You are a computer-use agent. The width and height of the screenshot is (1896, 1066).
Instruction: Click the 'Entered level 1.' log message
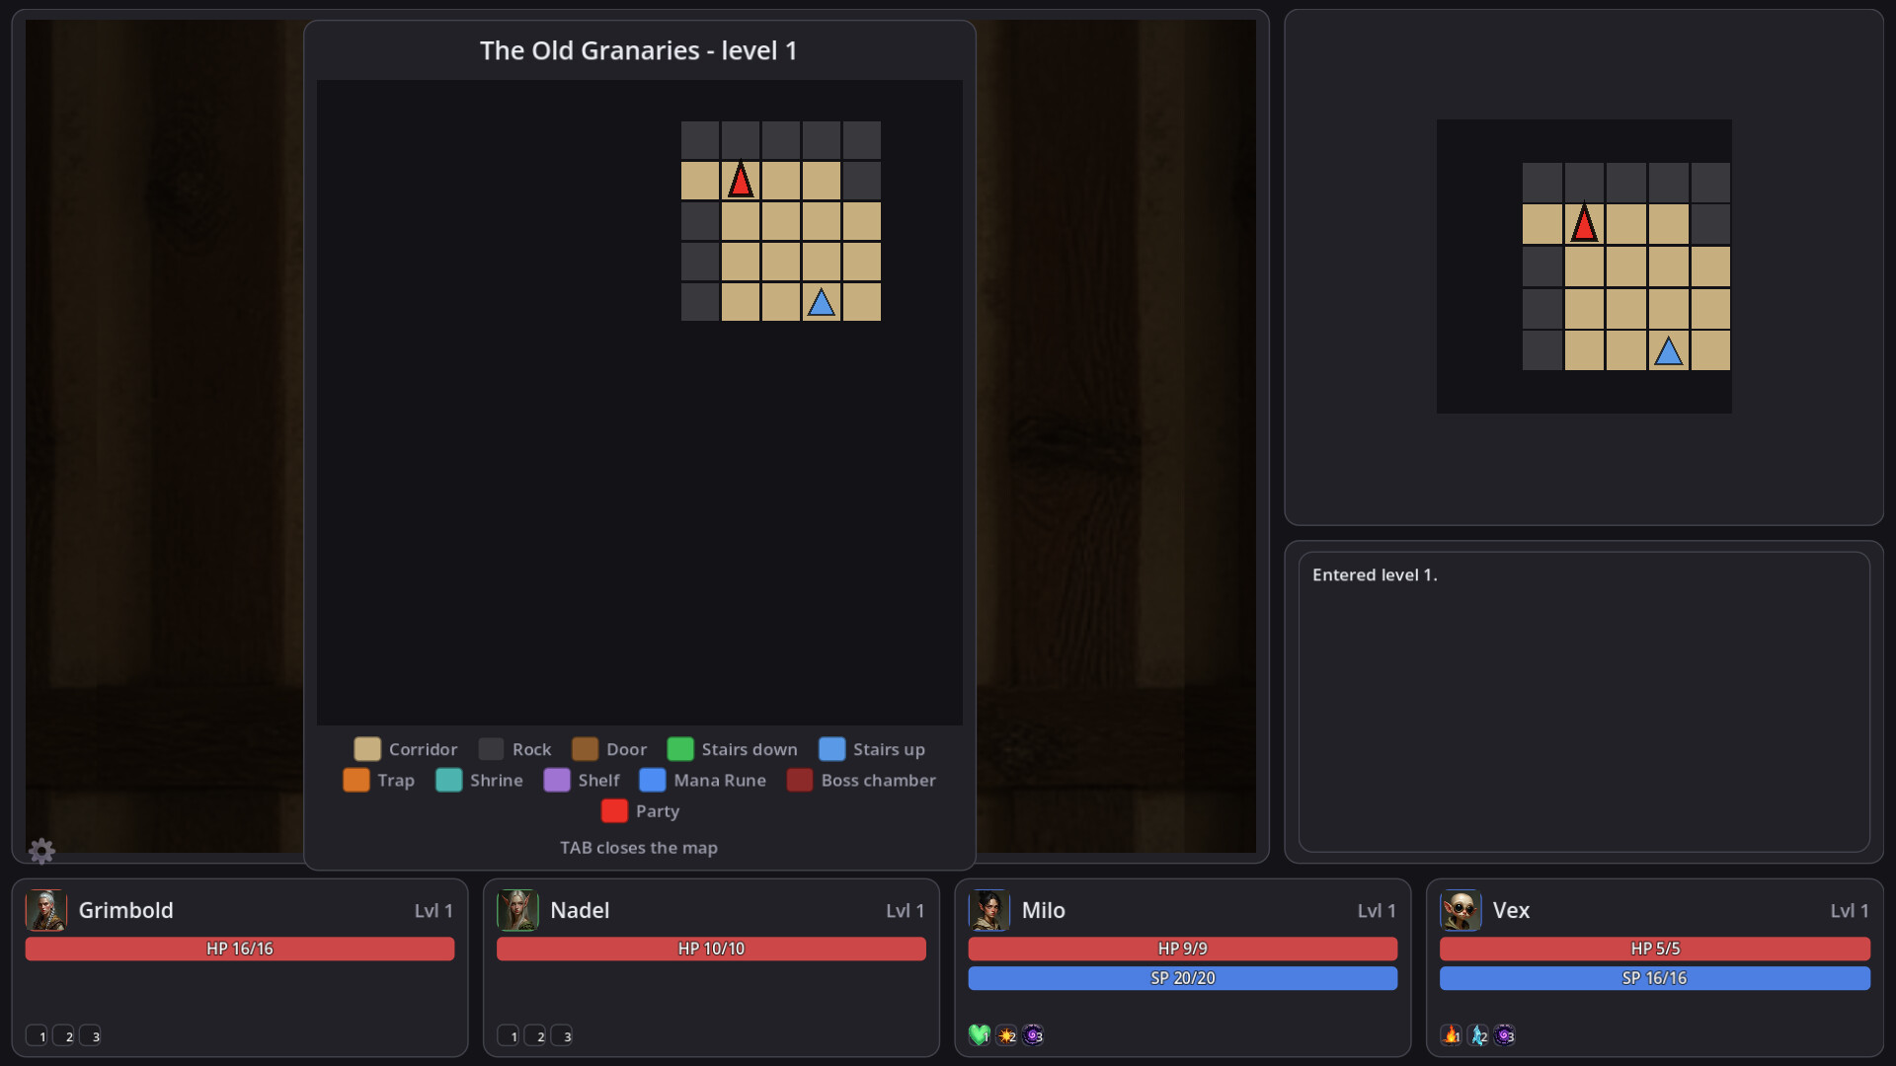click(1375, 574)
